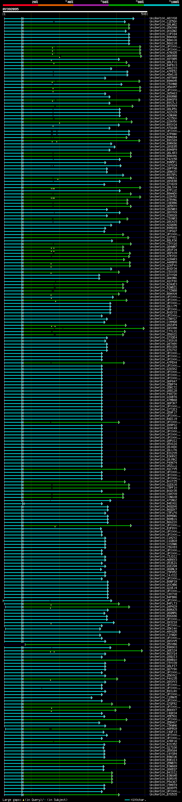Click the cyan alignment bar for UniRef100_A8IYG8
This screenshot has height=802, width=182.
tap(69, 18)
